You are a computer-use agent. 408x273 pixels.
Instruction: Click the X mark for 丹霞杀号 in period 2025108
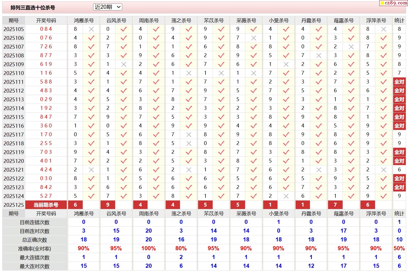coord(319,55)
